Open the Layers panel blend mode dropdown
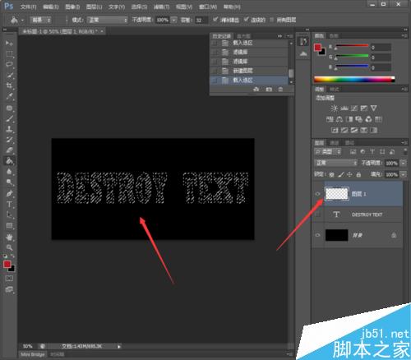 (335, 163)
